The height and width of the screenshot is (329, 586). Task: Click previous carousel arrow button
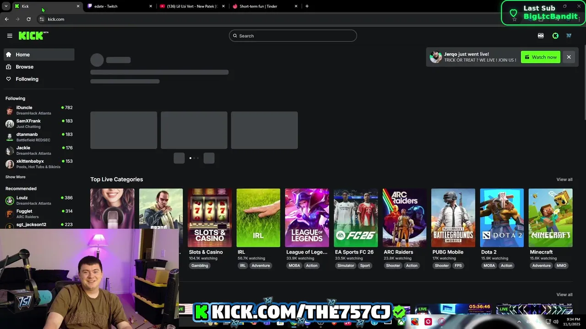179,158
